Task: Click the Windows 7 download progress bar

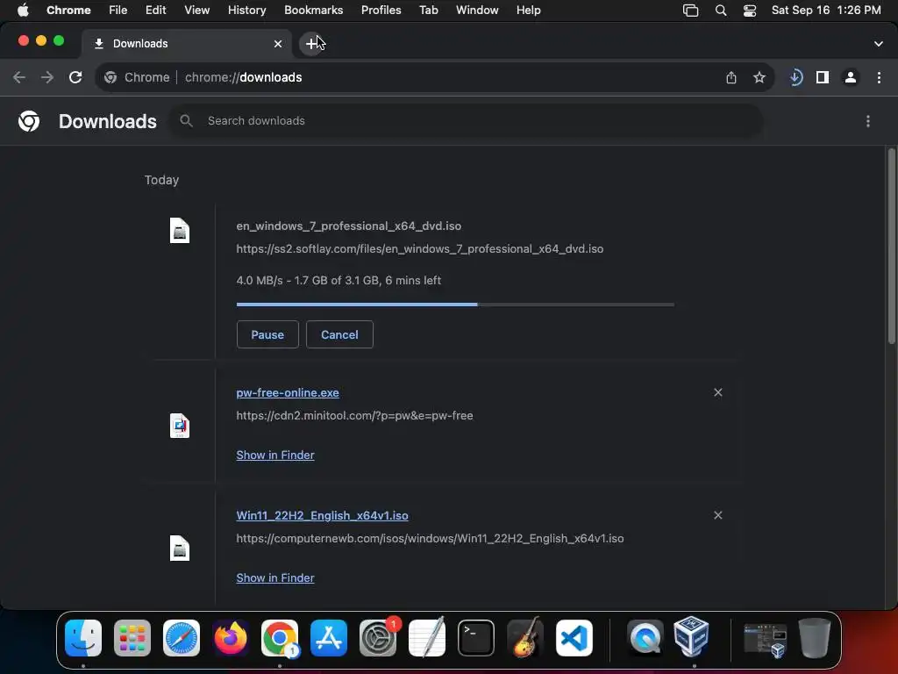Action: 455,305
